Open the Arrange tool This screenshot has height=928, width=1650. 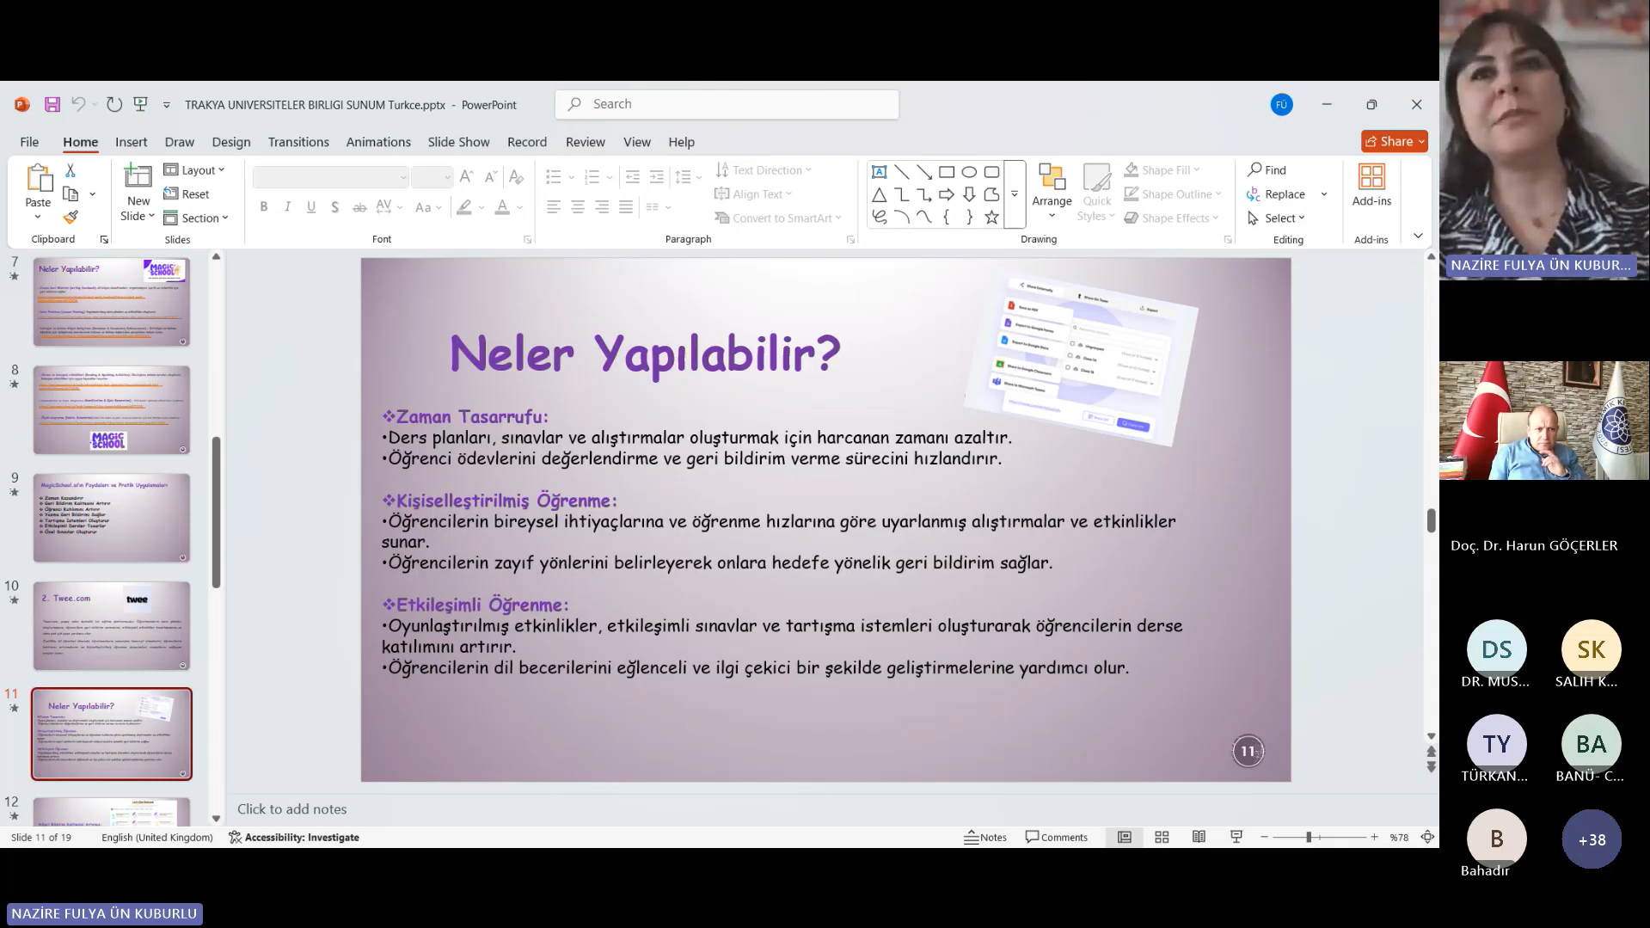click(x=1052, y=189)
